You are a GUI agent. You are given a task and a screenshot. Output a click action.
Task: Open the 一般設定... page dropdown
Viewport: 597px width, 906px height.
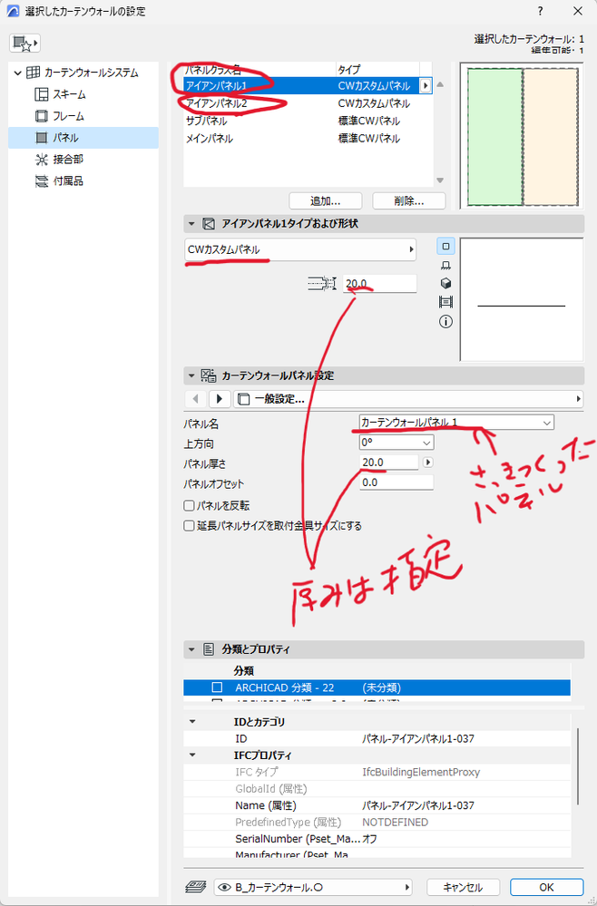[x=408, y=399]
